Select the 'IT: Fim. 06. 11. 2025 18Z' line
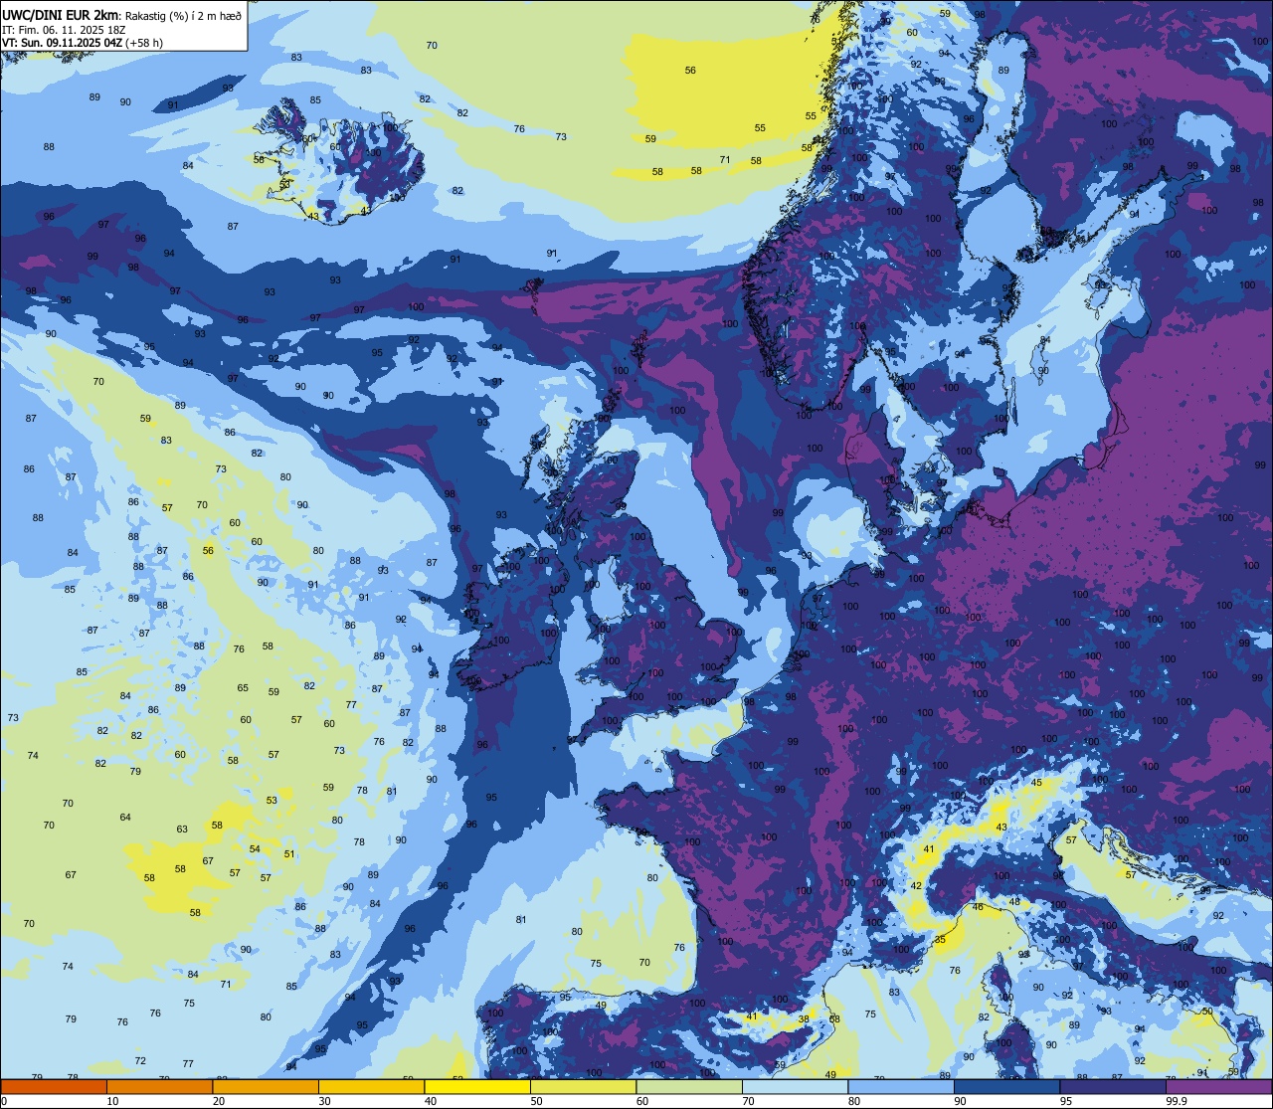Image resolution: width=1273 pixels, height=1109 pixels. 65,30
